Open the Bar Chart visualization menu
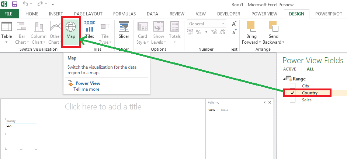Image resolution: width=347 pixels, height=159 pixels. 22,33
